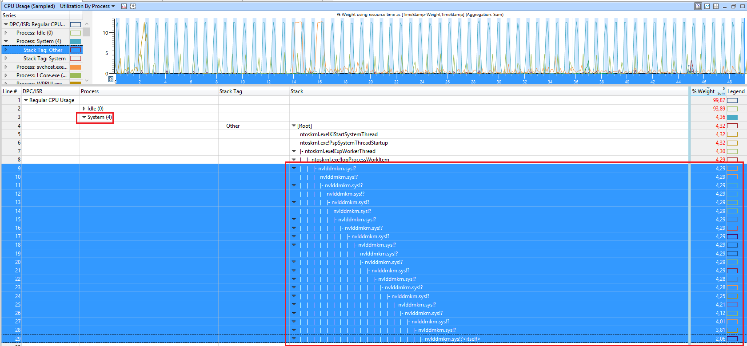The width and height of the screenshot is (747, 346).
Task: Click the series list scroll up arrow
Action: tap(87, 24)
